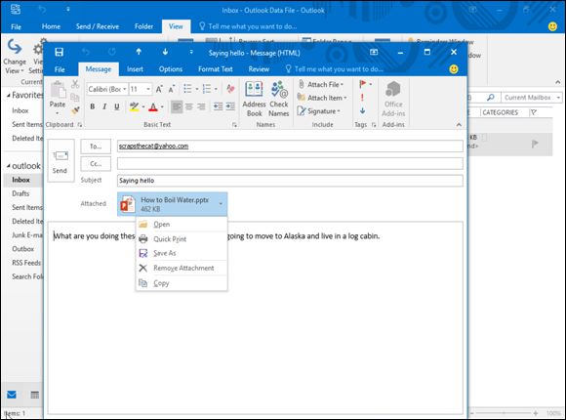Switch to the Options tab
Image resolution: width=566 pixels, height=420 pixels.
171,69
